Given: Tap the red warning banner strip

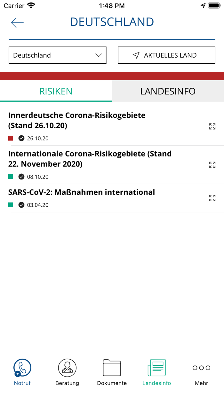Looking at the screenshot, I should click(x=112, y=76).
